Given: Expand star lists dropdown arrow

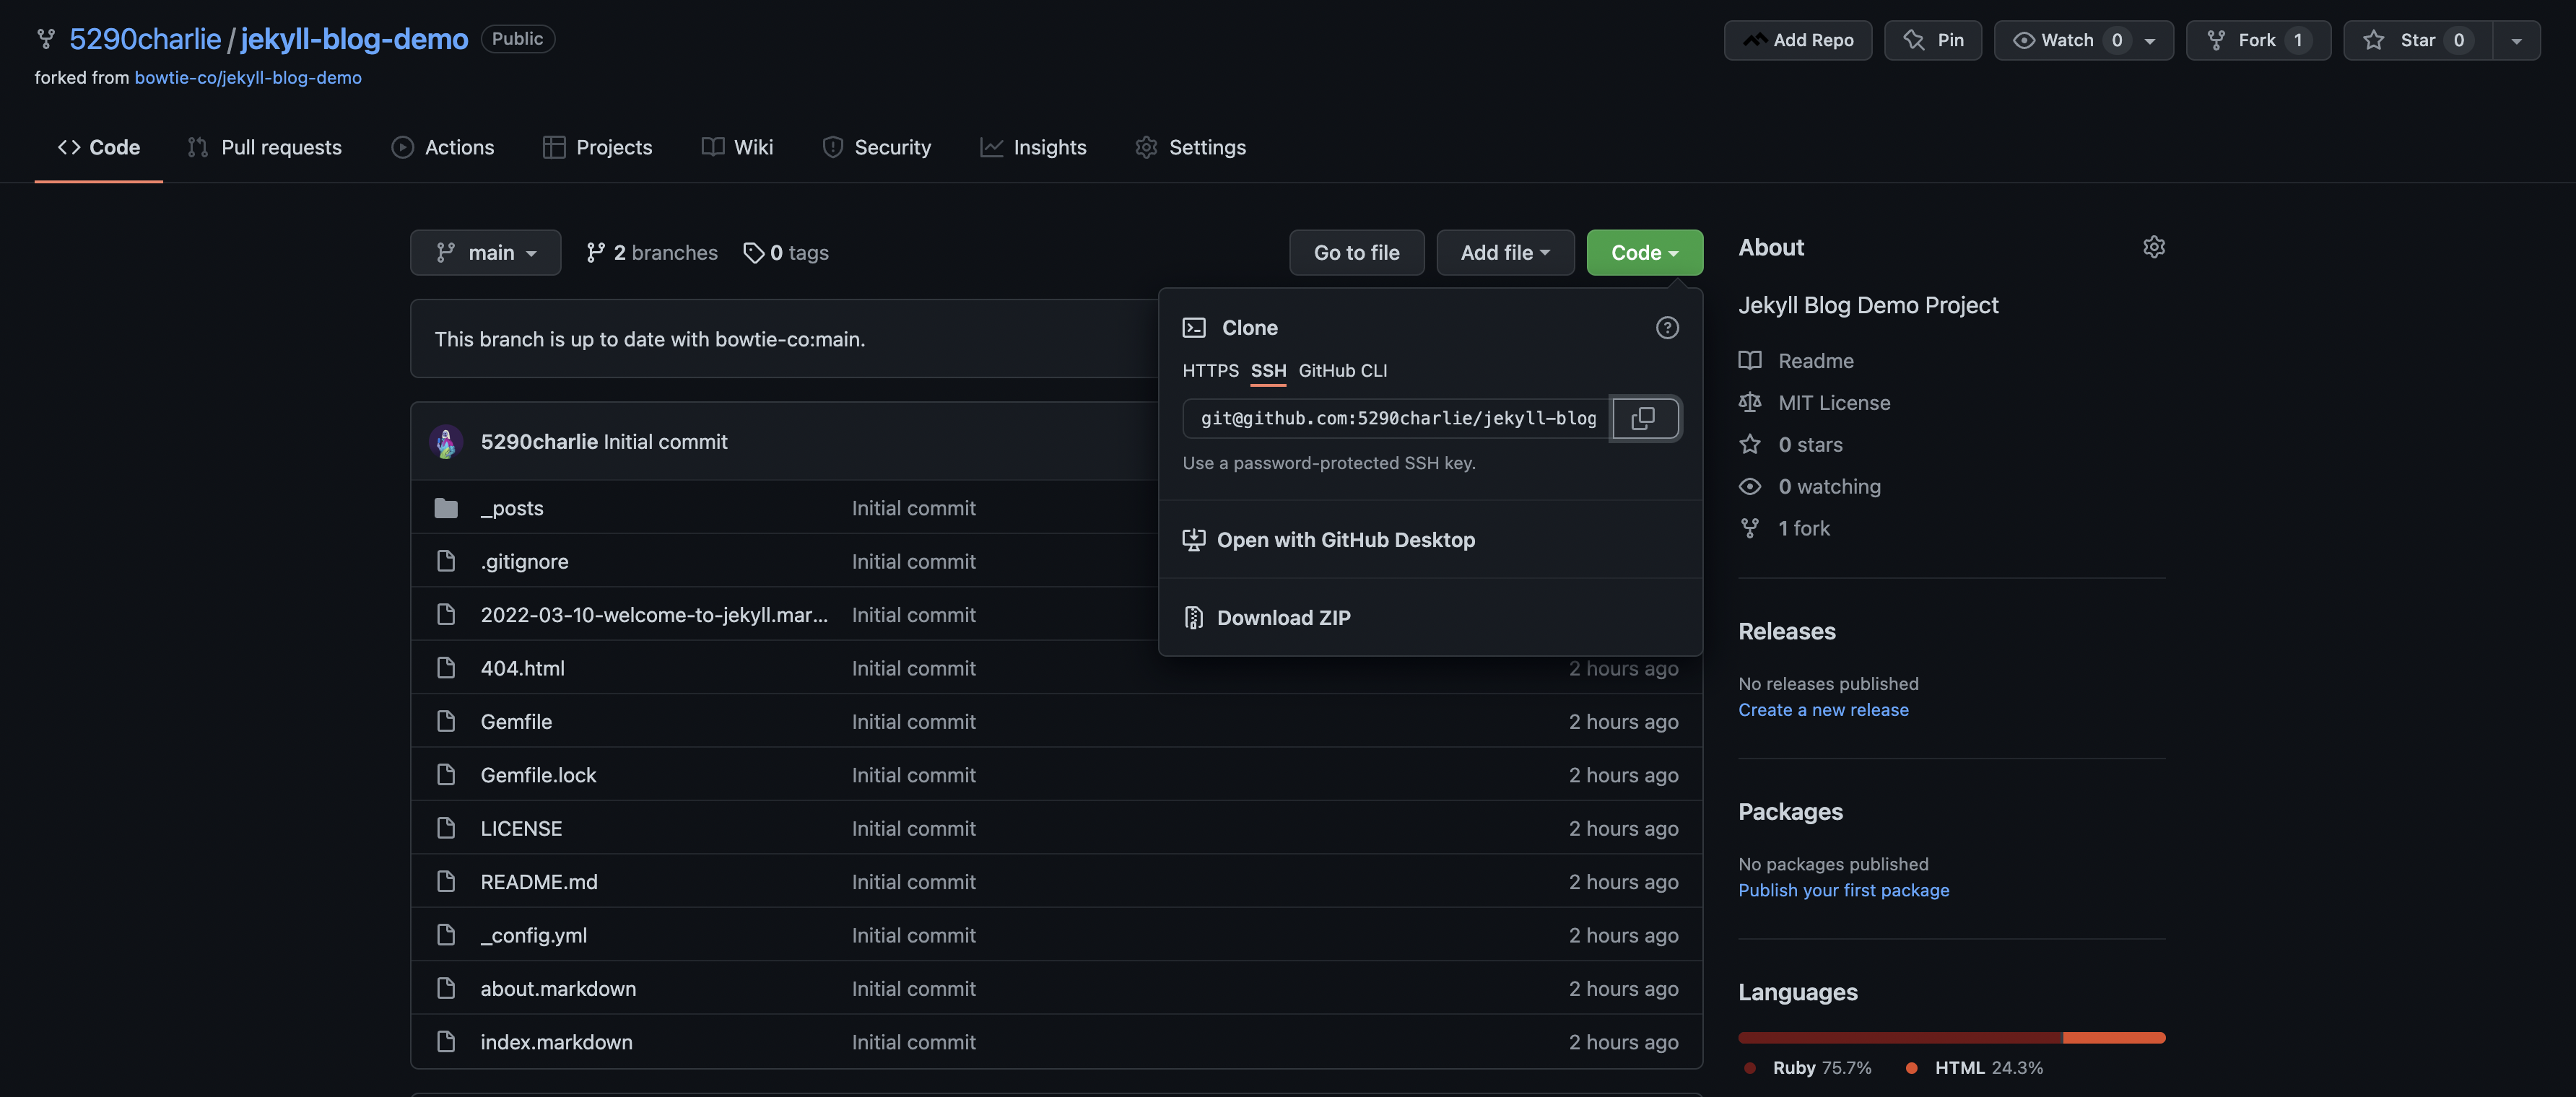Looking at the screenshot, I should point(2516,40).
